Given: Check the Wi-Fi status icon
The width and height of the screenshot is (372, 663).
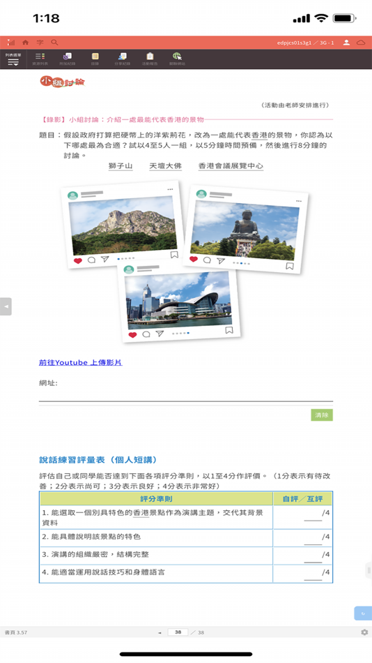Looking at the screenshot, I should [321, 18].
